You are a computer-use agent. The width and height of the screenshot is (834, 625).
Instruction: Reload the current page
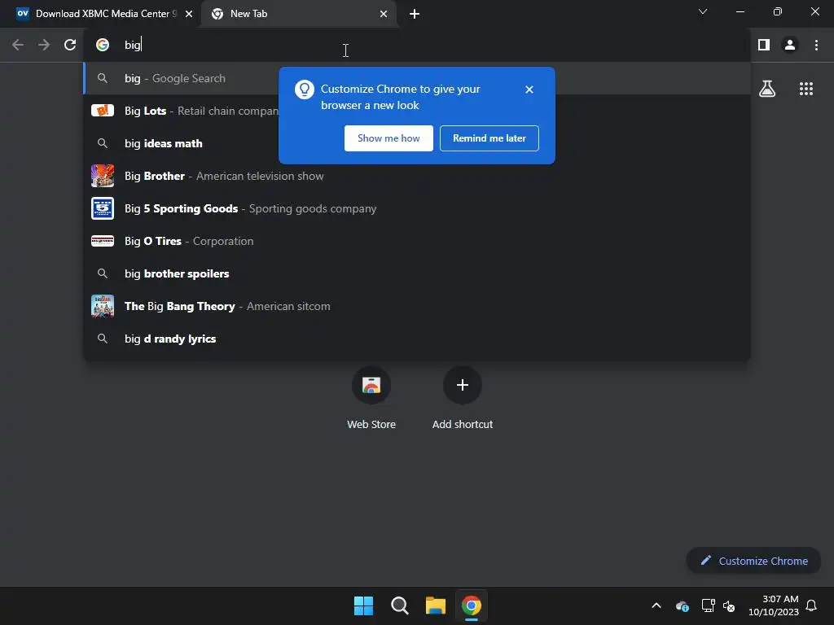[70, 45]
